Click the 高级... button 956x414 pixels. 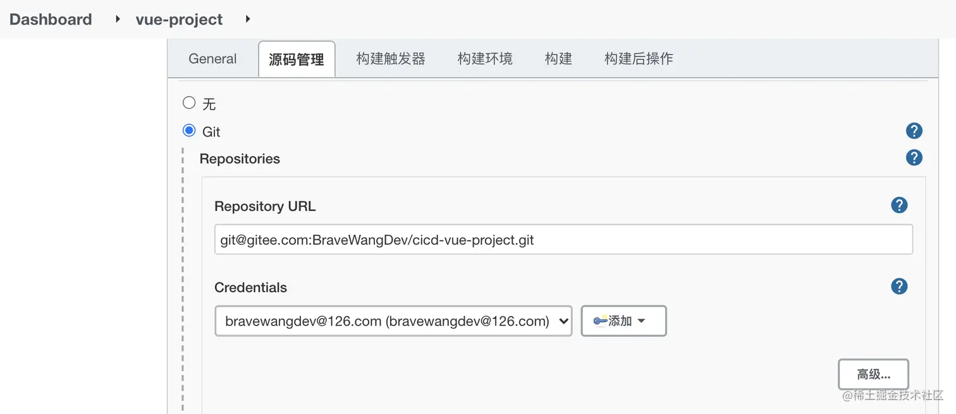pyautogui.click(x=873, y=374)
